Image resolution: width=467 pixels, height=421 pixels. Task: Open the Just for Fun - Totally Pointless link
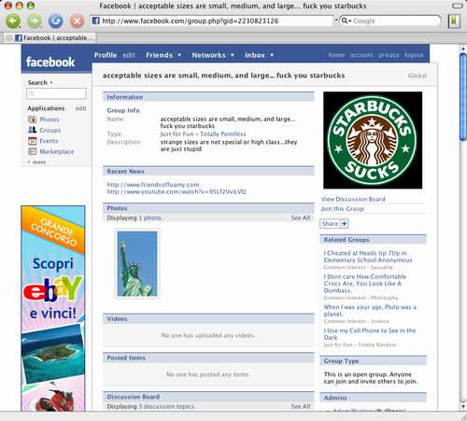pos(203,134)
